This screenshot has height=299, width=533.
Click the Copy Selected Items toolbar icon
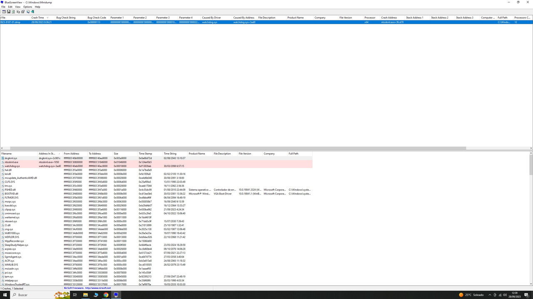tap(18, 12)
